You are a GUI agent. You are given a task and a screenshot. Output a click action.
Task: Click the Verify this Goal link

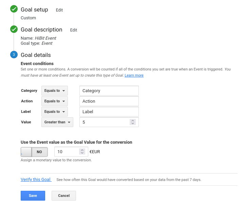point(36,180)
